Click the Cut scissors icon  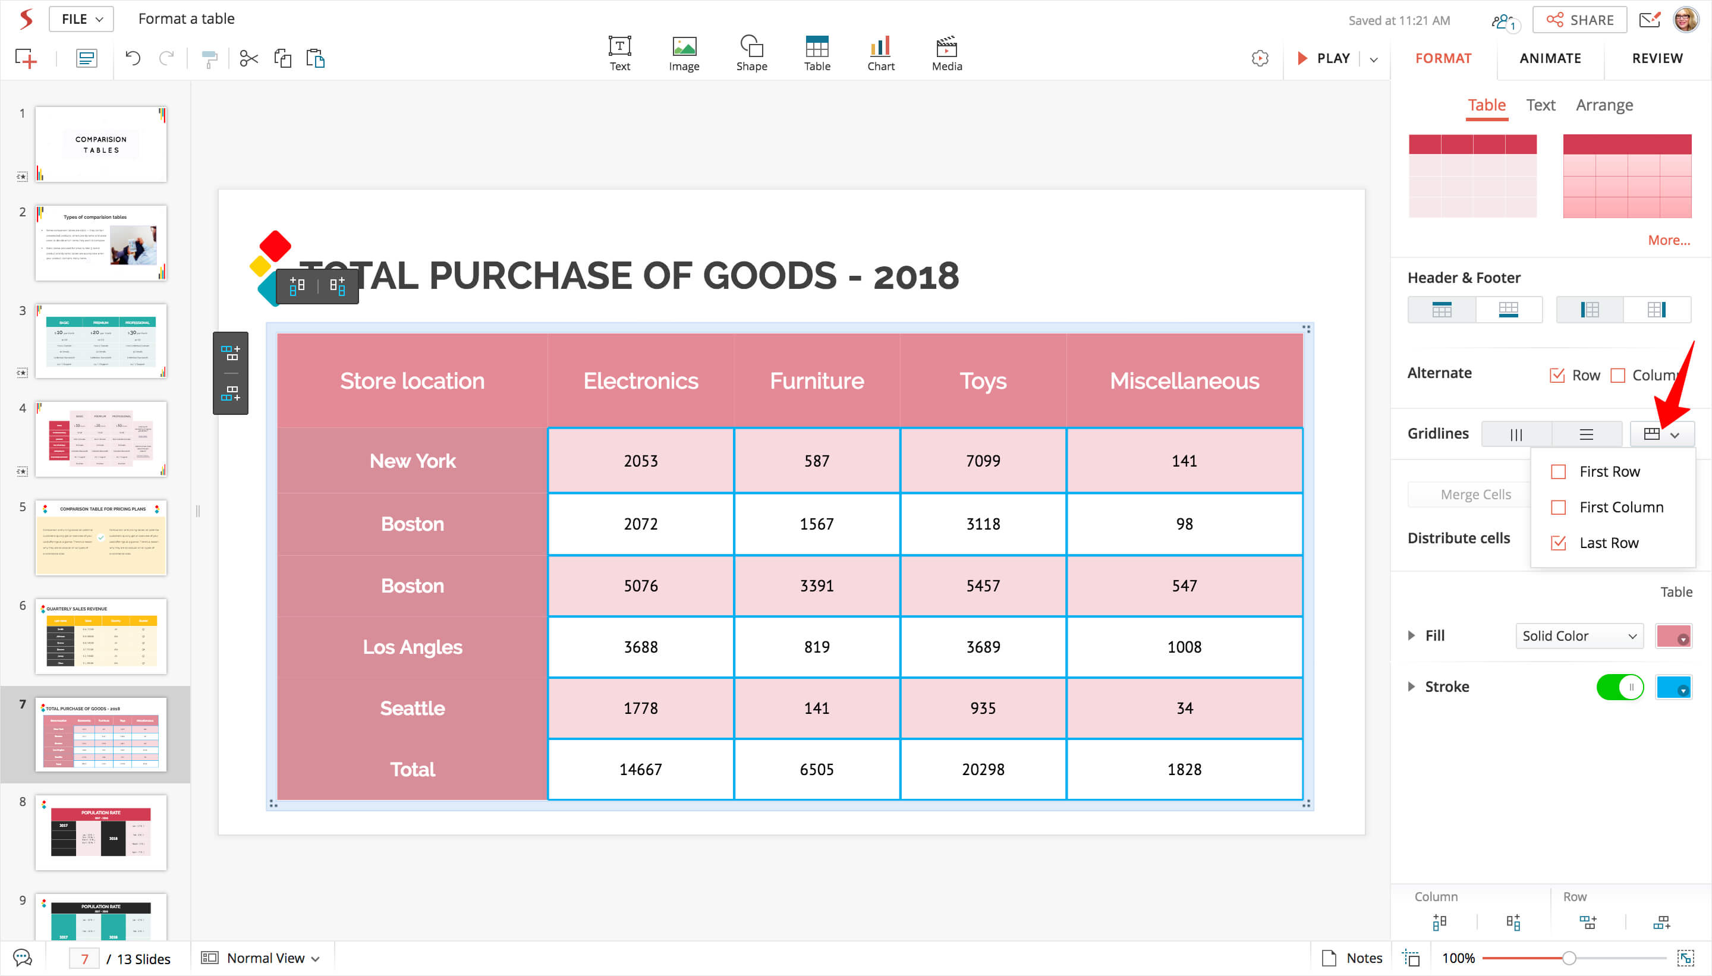coord(248,58)
